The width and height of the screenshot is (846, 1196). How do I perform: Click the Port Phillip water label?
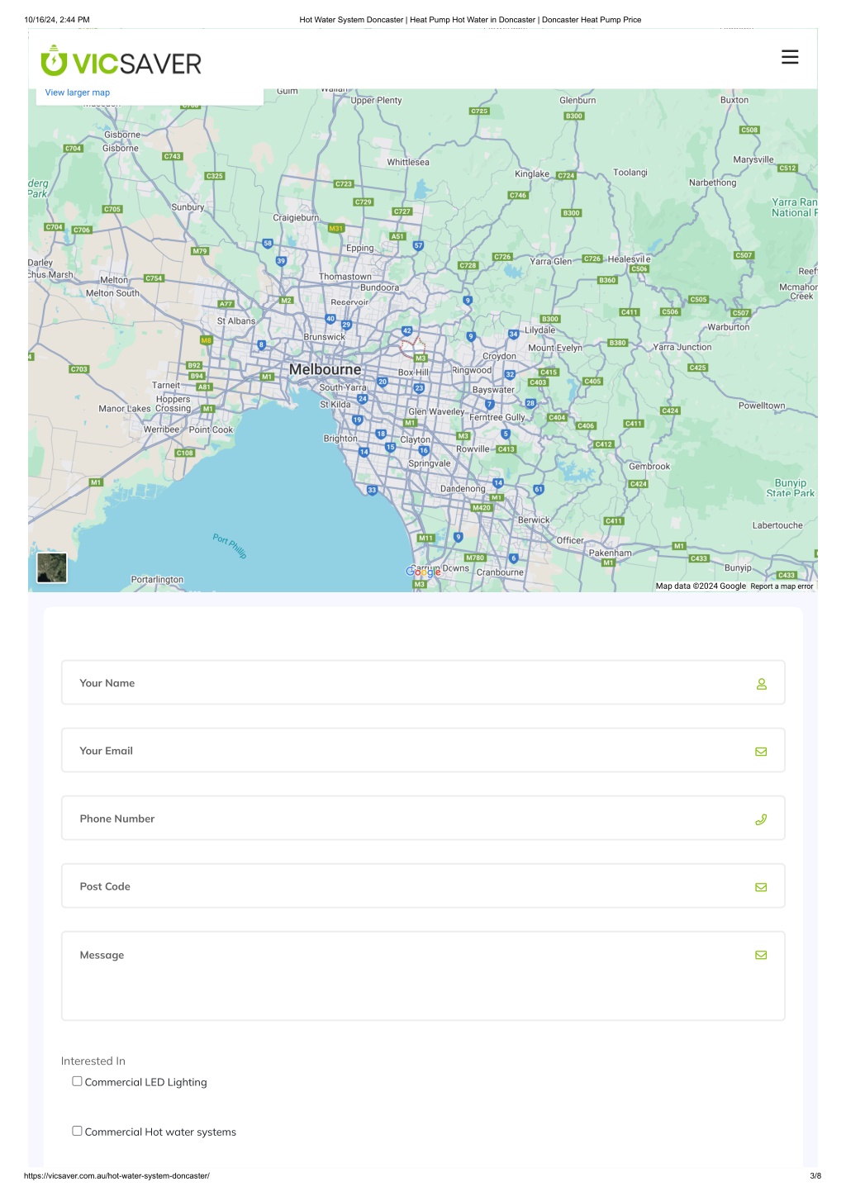(x=230, y=546)
